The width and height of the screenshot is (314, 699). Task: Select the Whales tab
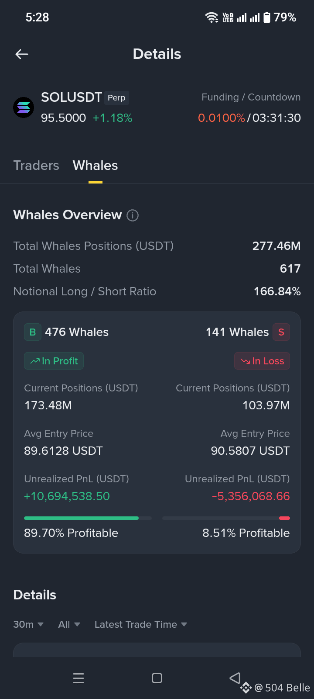(x=95, y=166)
